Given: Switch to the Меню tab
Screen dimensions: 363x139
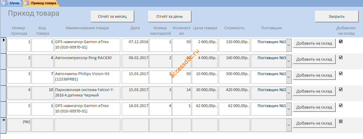Looking at the screenshot, I should click(11, 3).
